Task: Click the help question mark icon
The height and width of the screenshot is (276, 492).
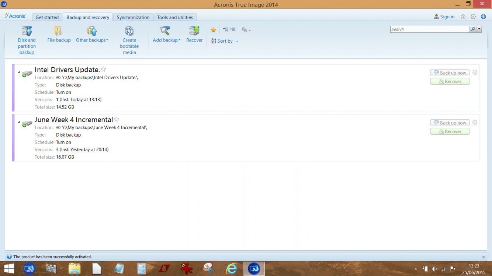Action: pyautogui.click(x=483, y=17)
